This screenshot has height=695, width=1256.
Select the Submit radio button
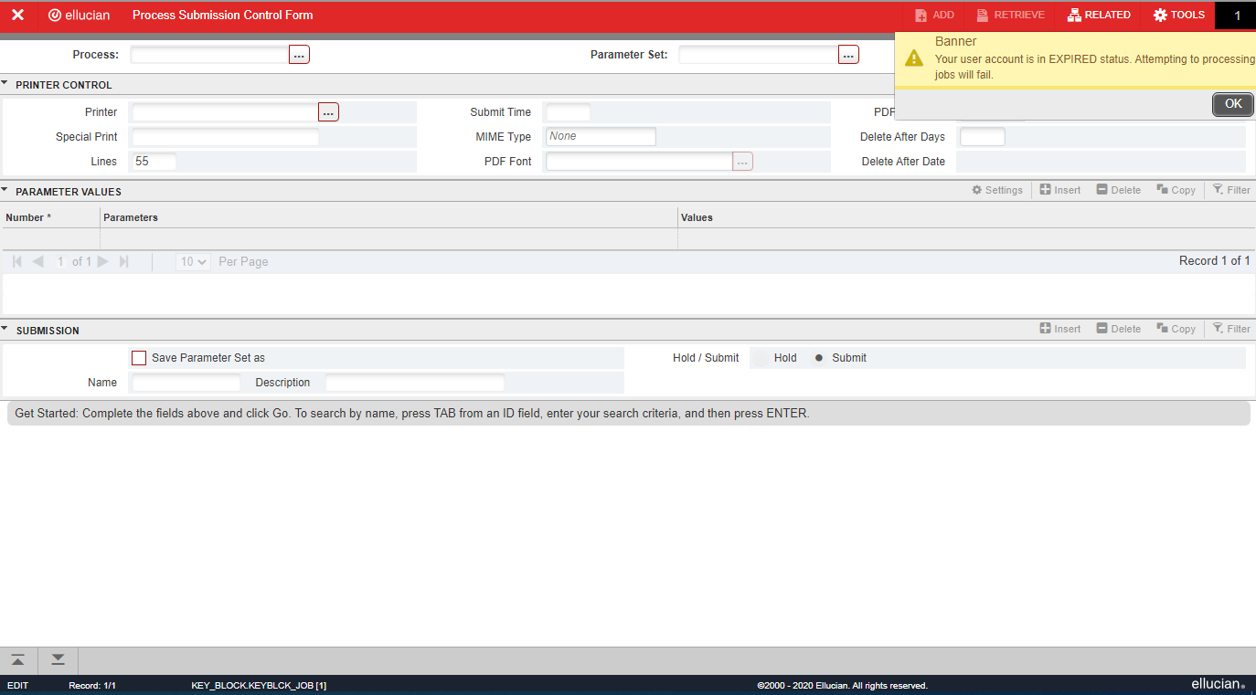819,358
